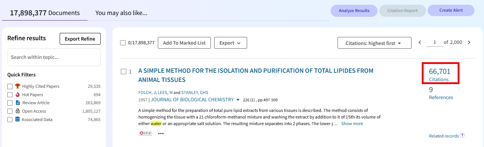
Task: Click the Highly Cited Papers trophy icon
Action: (x=18, y=86)
